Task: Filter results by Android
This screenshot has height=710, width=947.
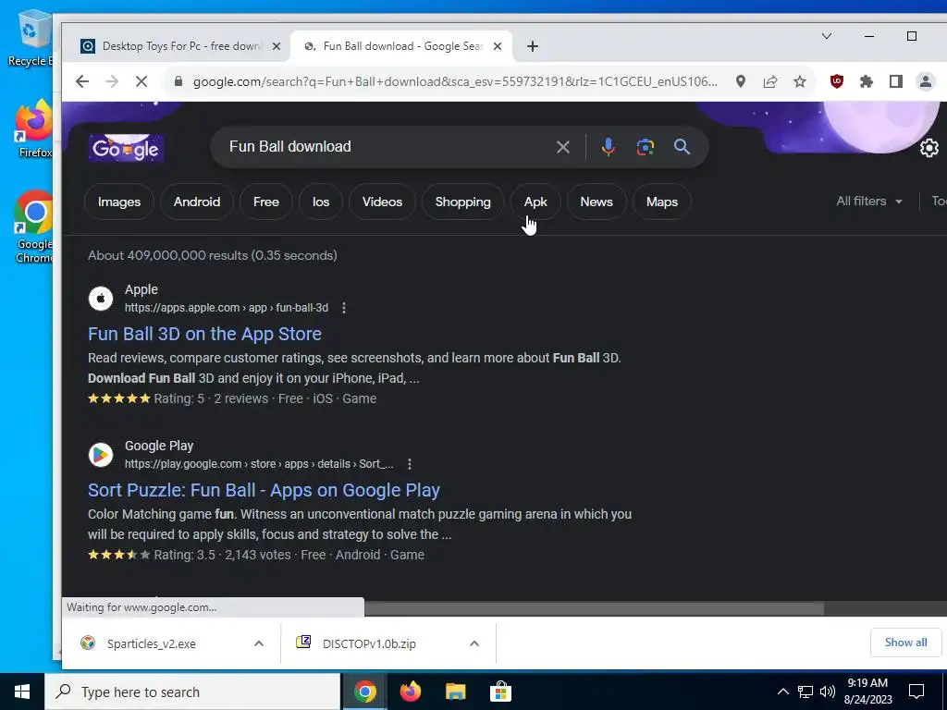Action: (197, 202)
